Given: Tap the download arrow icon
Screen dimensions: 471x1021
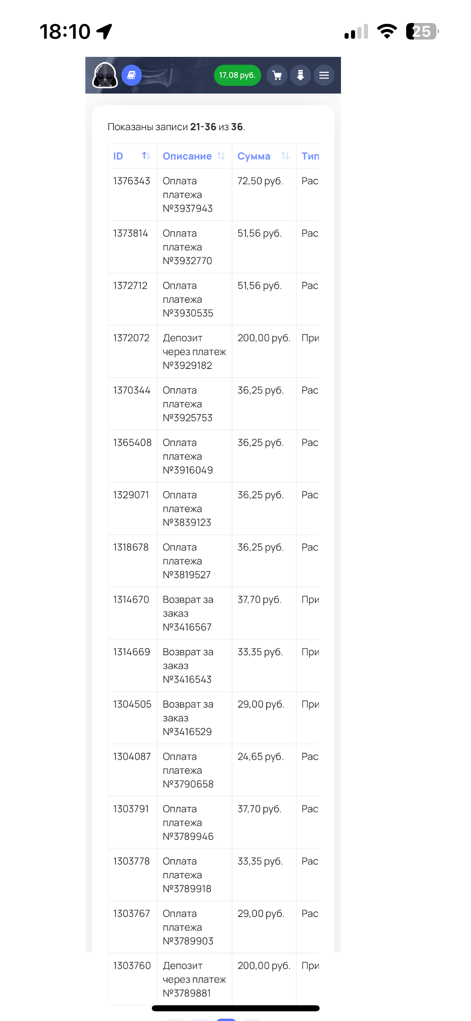Looking at the screenshot, I should 300,75.
